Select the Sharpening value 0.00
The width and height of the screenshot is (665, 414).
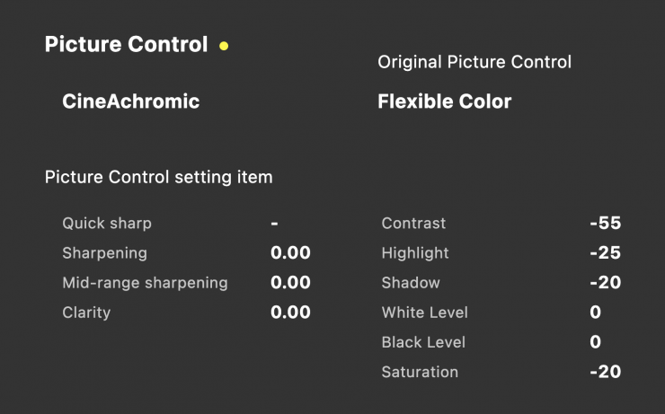pos(290,253)
